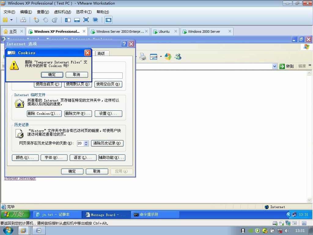313x235 pixels.
Task: Click the Display Message link
Action: pyautogui.click(x=20, y=178)
